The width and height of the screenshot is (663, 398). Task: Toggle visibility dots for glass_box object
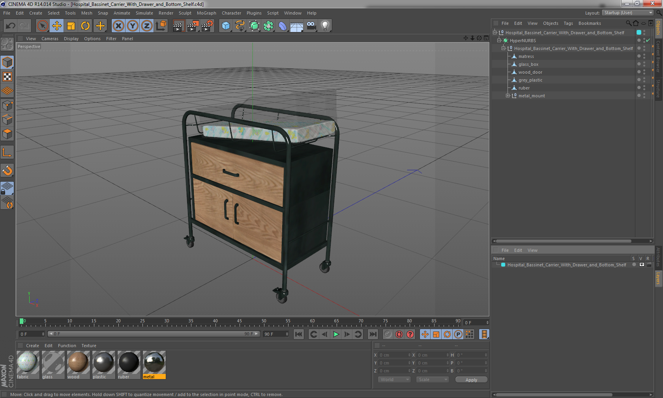tap(644, 64)
